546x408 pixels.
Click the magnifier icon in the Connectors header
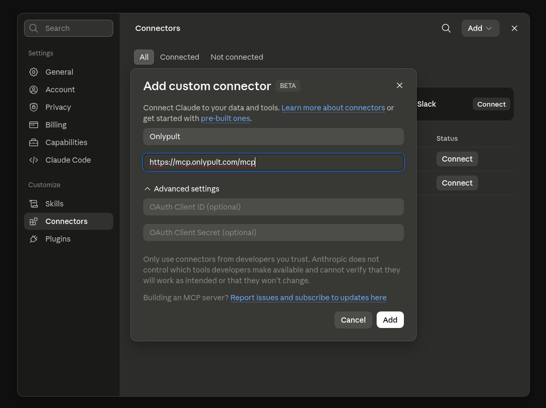(x=446, y=28)
